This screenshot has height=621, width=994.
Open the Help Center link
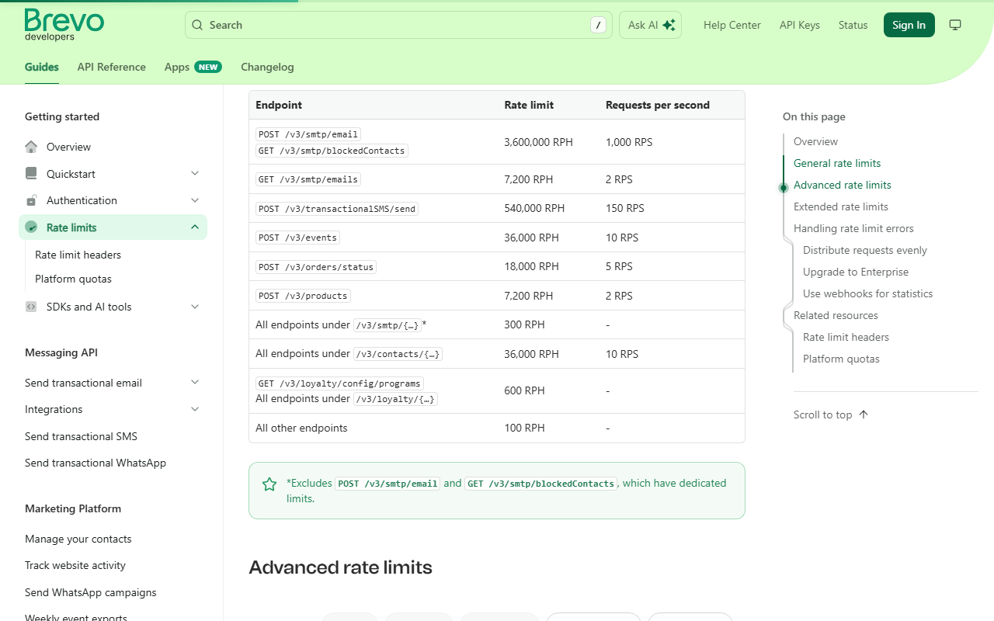click(x=732, y=25)
